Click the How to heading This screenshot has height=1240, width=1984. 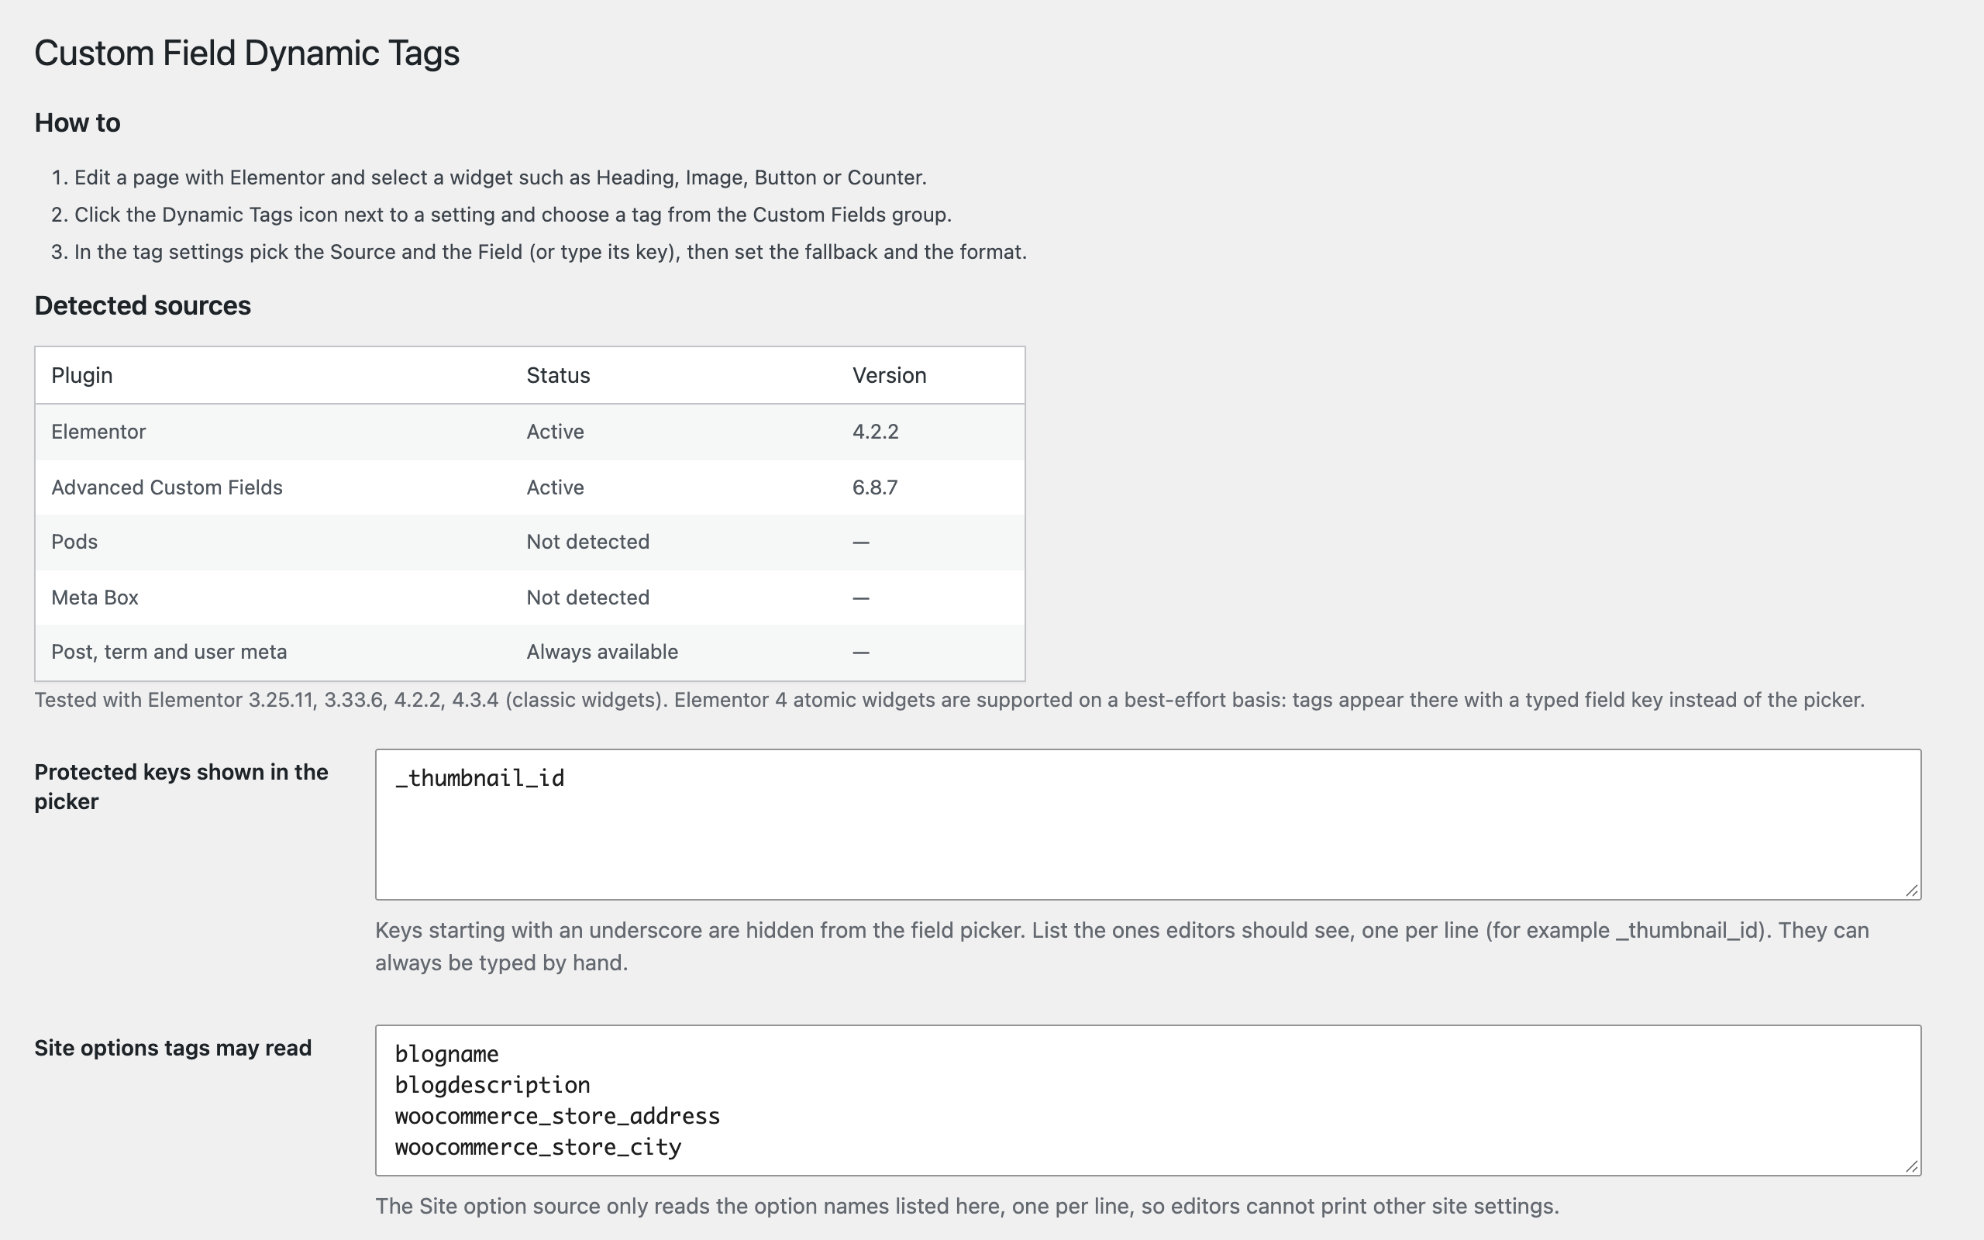coord(77,123)
